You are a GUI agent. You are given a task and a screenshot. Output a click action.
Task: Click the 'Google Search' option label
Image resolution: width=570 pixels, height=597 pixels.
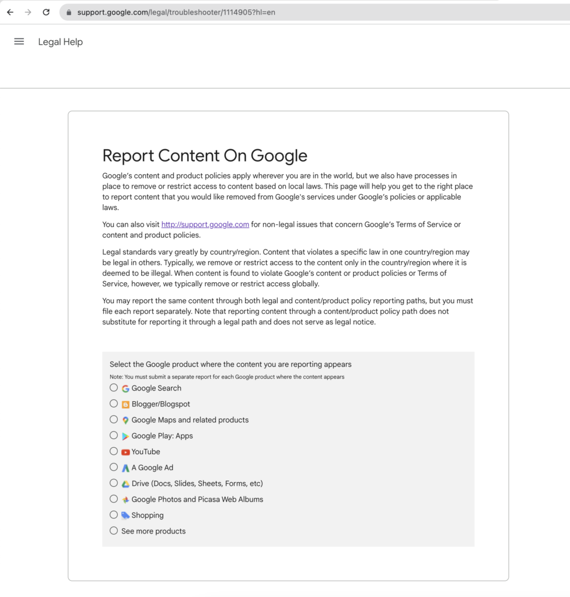(x=156, y=388)
